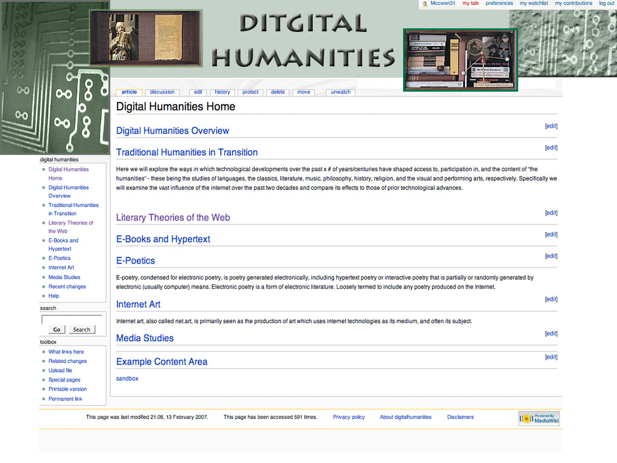Viewport: 617px width, 463px height.
Task: Select the edit tab
Action: pos(198,92)
